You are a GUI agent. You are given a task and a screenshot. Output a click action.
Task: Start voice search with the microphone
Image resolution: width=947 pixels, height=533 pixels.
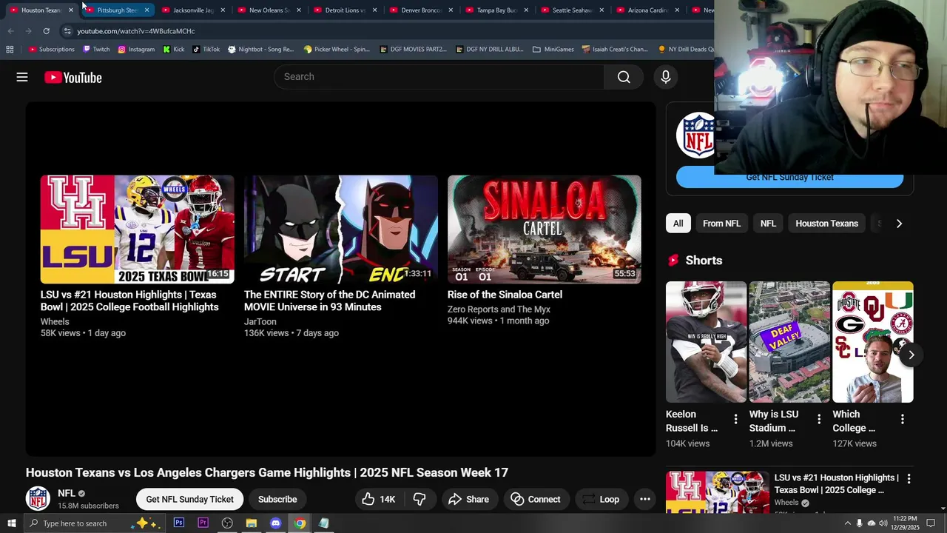point(665,77)
